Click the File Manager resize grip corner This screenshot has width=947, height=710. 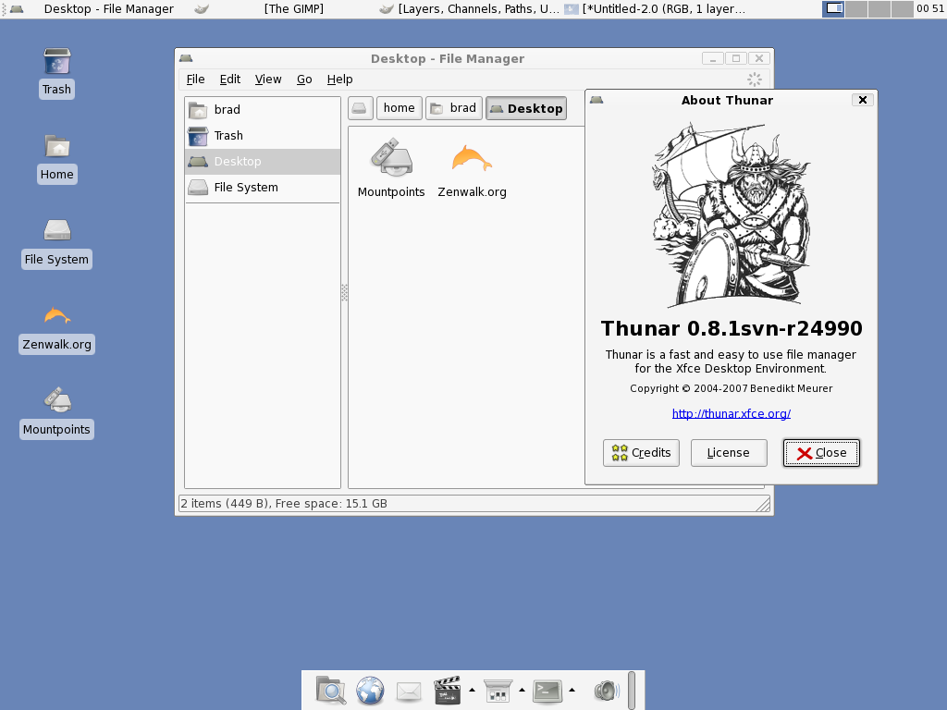[763, 504]
